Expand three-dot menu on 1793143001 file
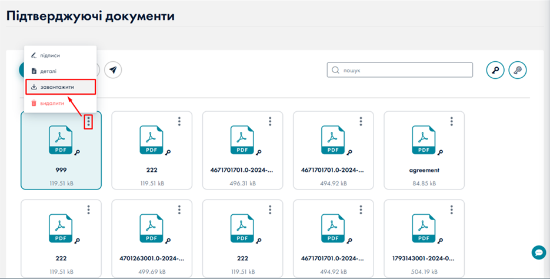550x279 pixels. click(x=452, y=210)
